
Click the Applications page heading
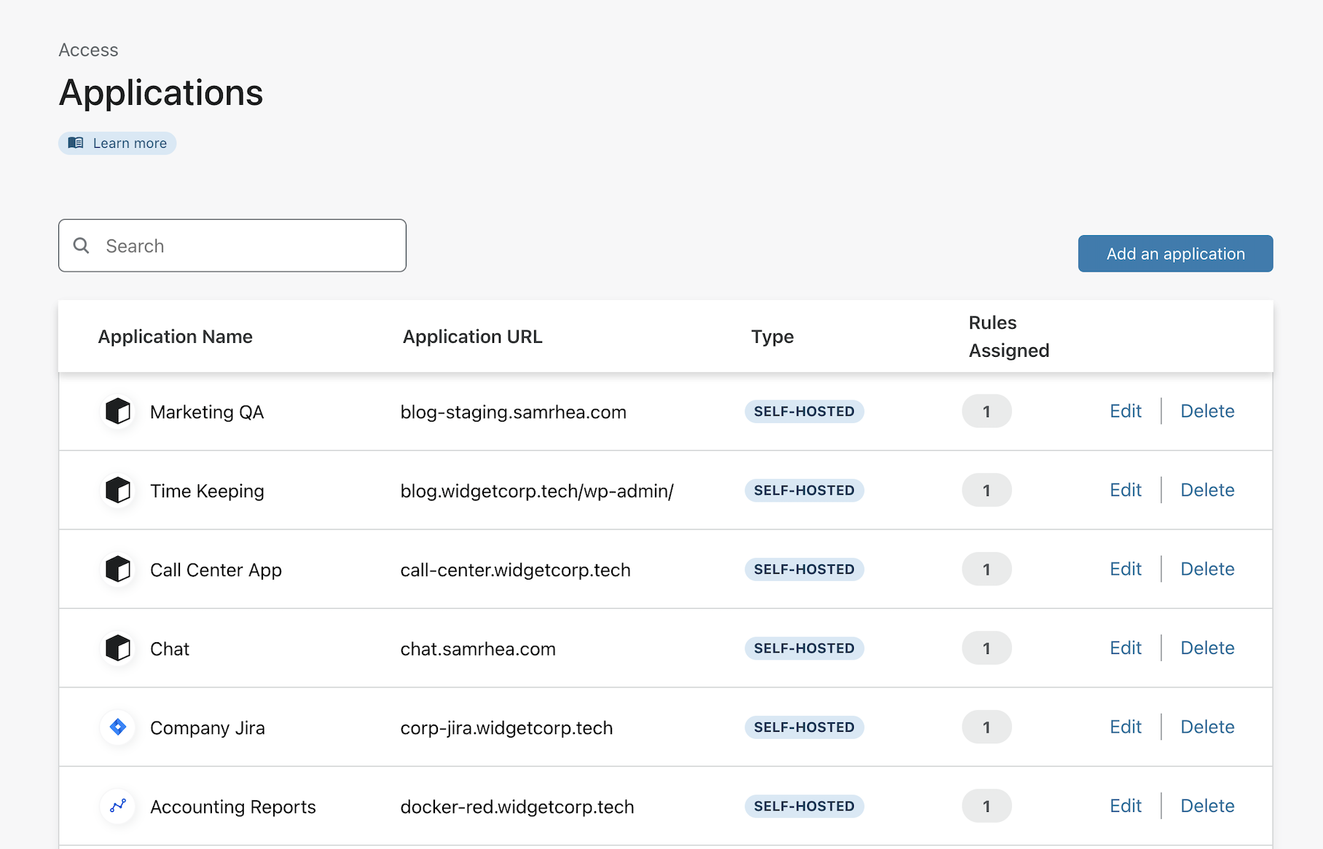(161, 92)
